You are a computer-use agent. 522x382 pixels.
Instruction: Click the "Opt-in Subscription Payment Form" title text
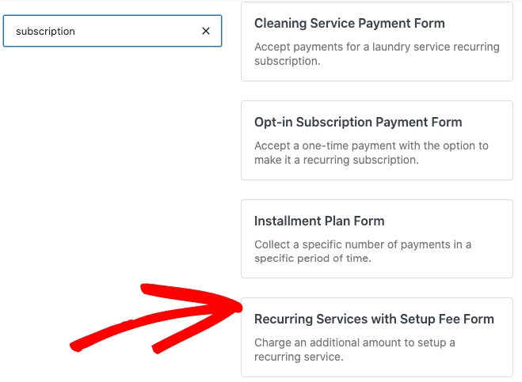[358, 123]
